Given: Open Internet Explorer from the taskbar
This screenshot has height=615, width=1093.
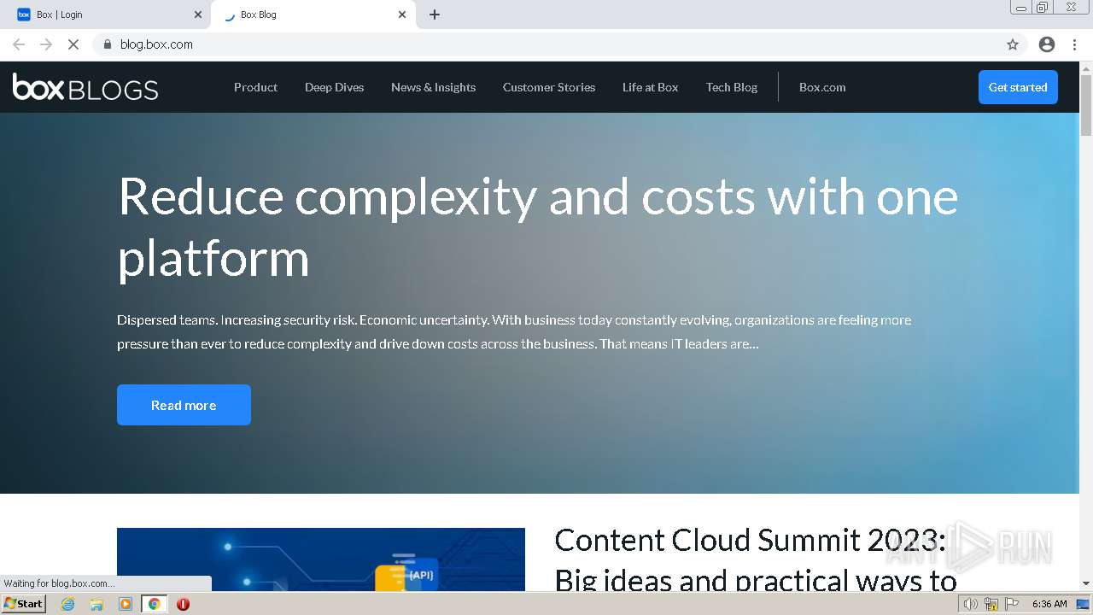Looking at the screenshot, I should (x=68, y=604).
